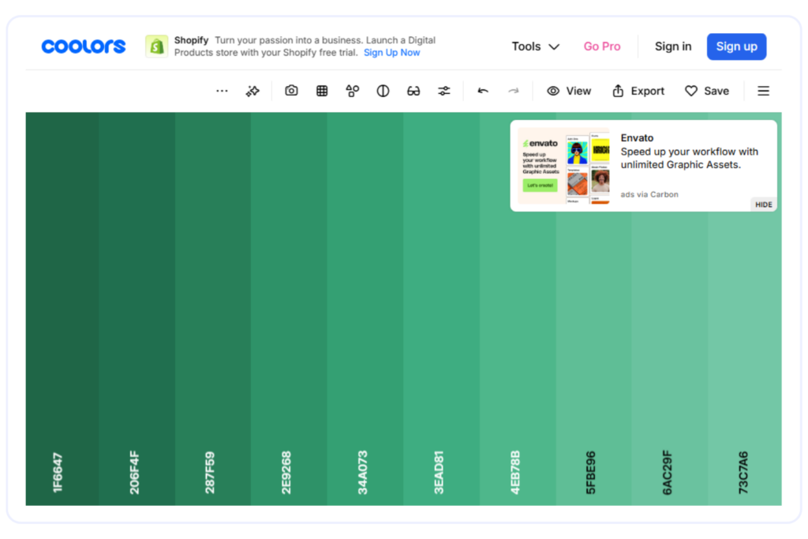Adjust the palette with the sliders icon
The width and height of the screenshot is (808, 539).
(x=443, y=91)
